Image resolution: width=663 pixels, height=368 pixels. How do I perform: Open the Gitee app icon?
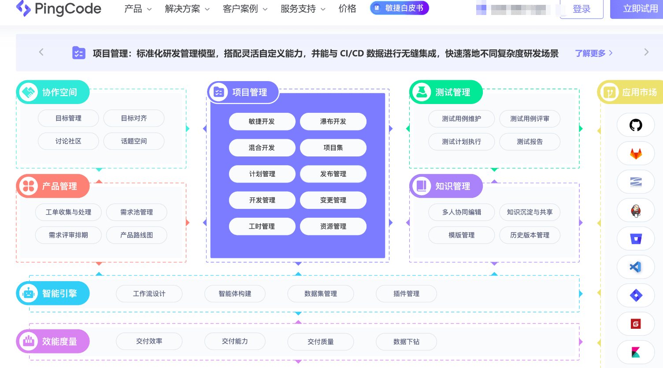(636, 324)
